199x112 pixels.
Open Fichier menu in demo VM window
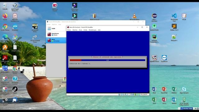point(69,30)
